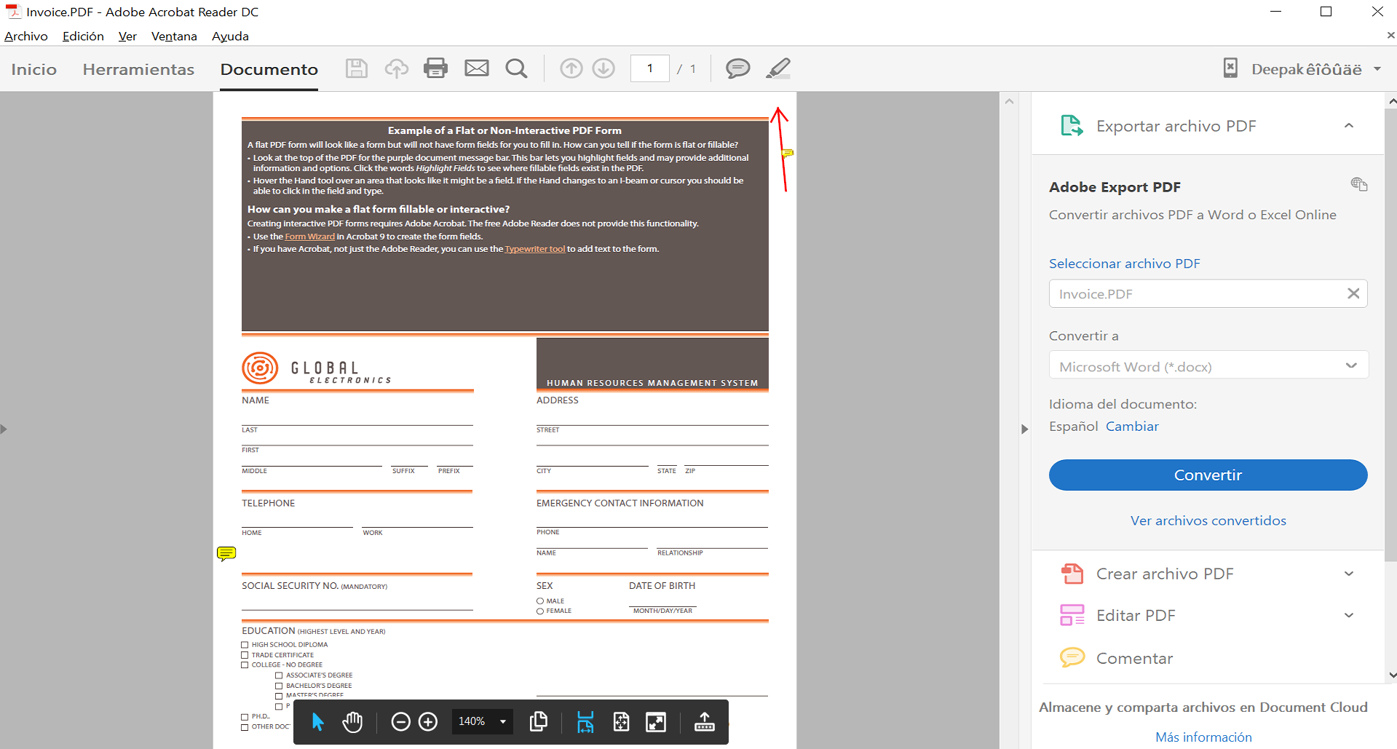Click the page number input field

pyautogui.click(x=649, y=68)
